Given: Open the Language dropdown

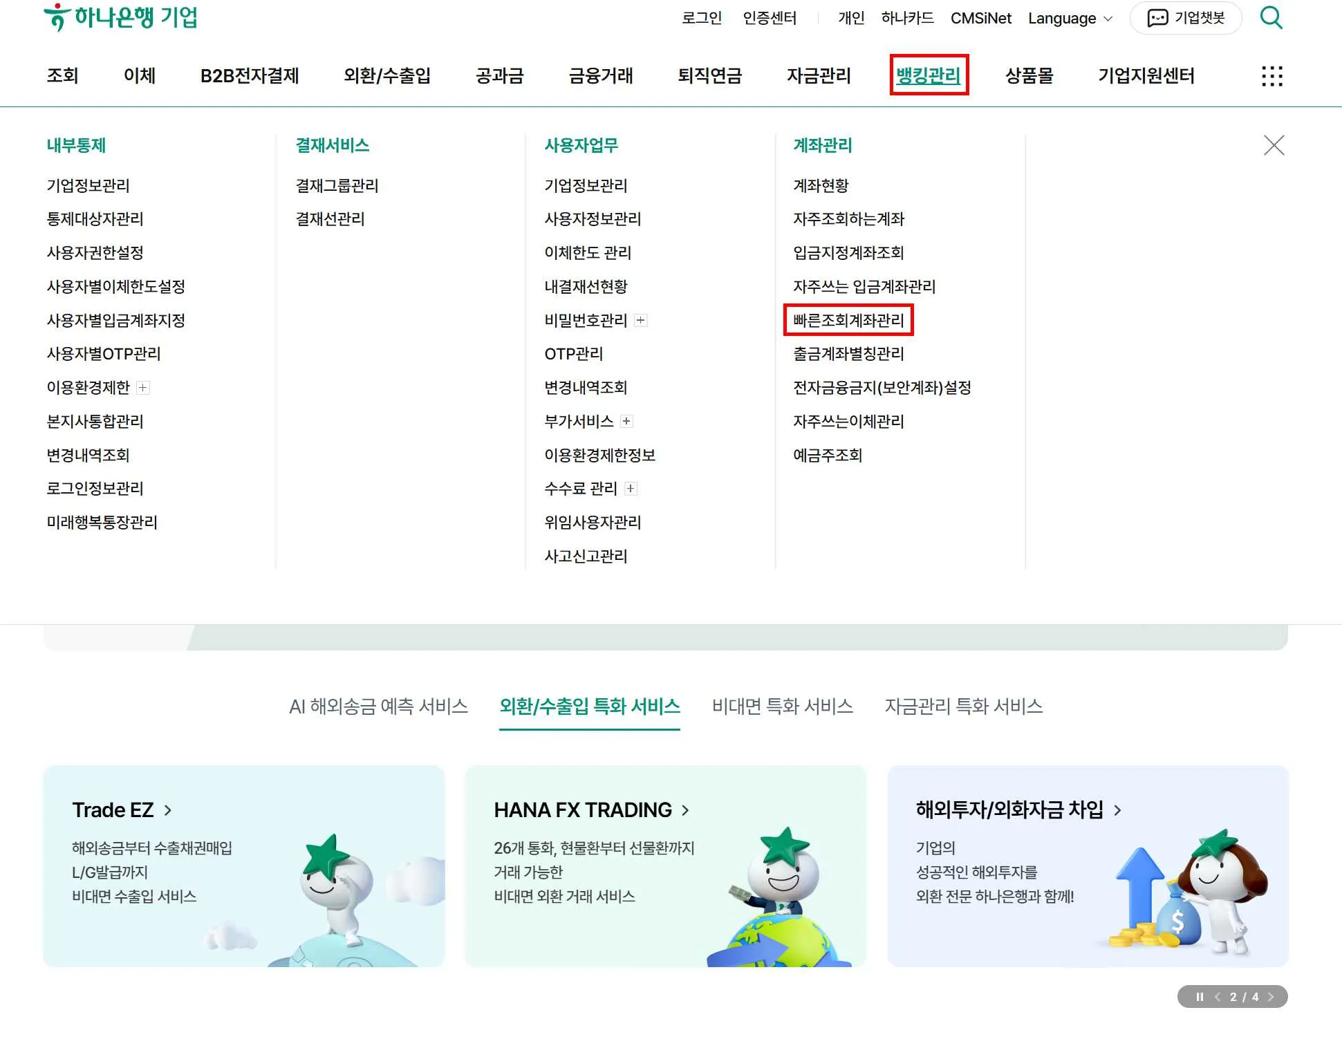Looking at the screenshot, I should [1070, 19].
